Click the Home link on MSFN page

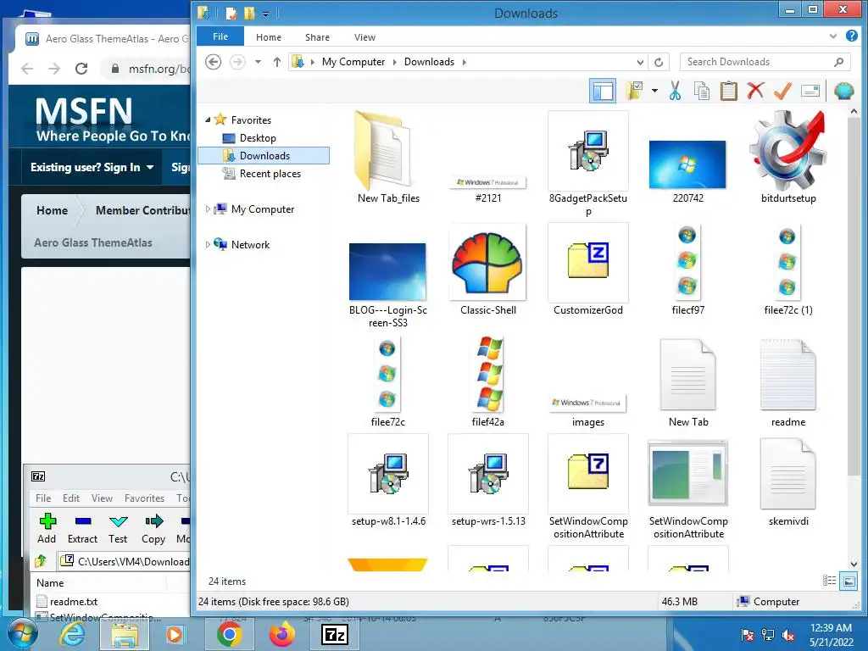[52, 210]
